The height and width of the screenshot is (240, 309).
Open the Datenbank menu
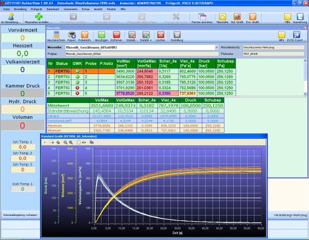53,9
